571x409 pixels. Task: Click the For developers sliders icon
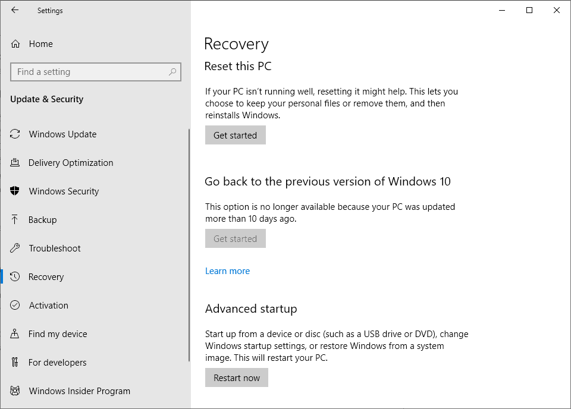pos(15,363)
